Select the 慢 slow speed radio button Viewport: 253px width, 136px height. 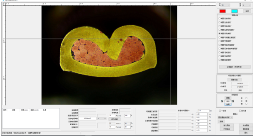pos(246,104)
